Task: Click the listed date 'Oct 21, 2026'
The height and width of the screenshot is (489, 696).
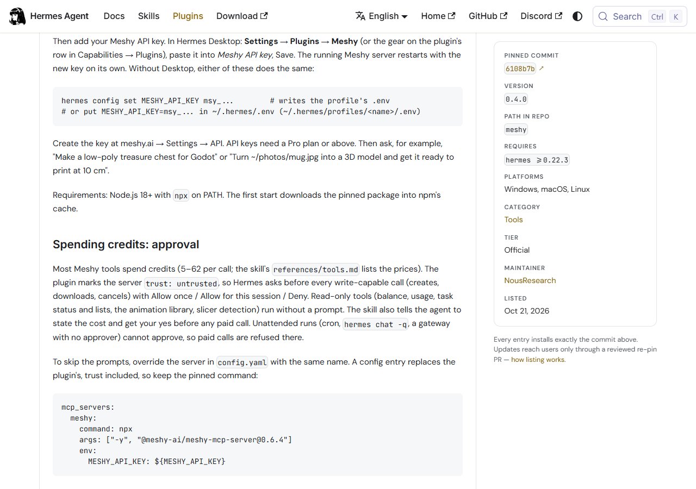Action: pos(527,311)
